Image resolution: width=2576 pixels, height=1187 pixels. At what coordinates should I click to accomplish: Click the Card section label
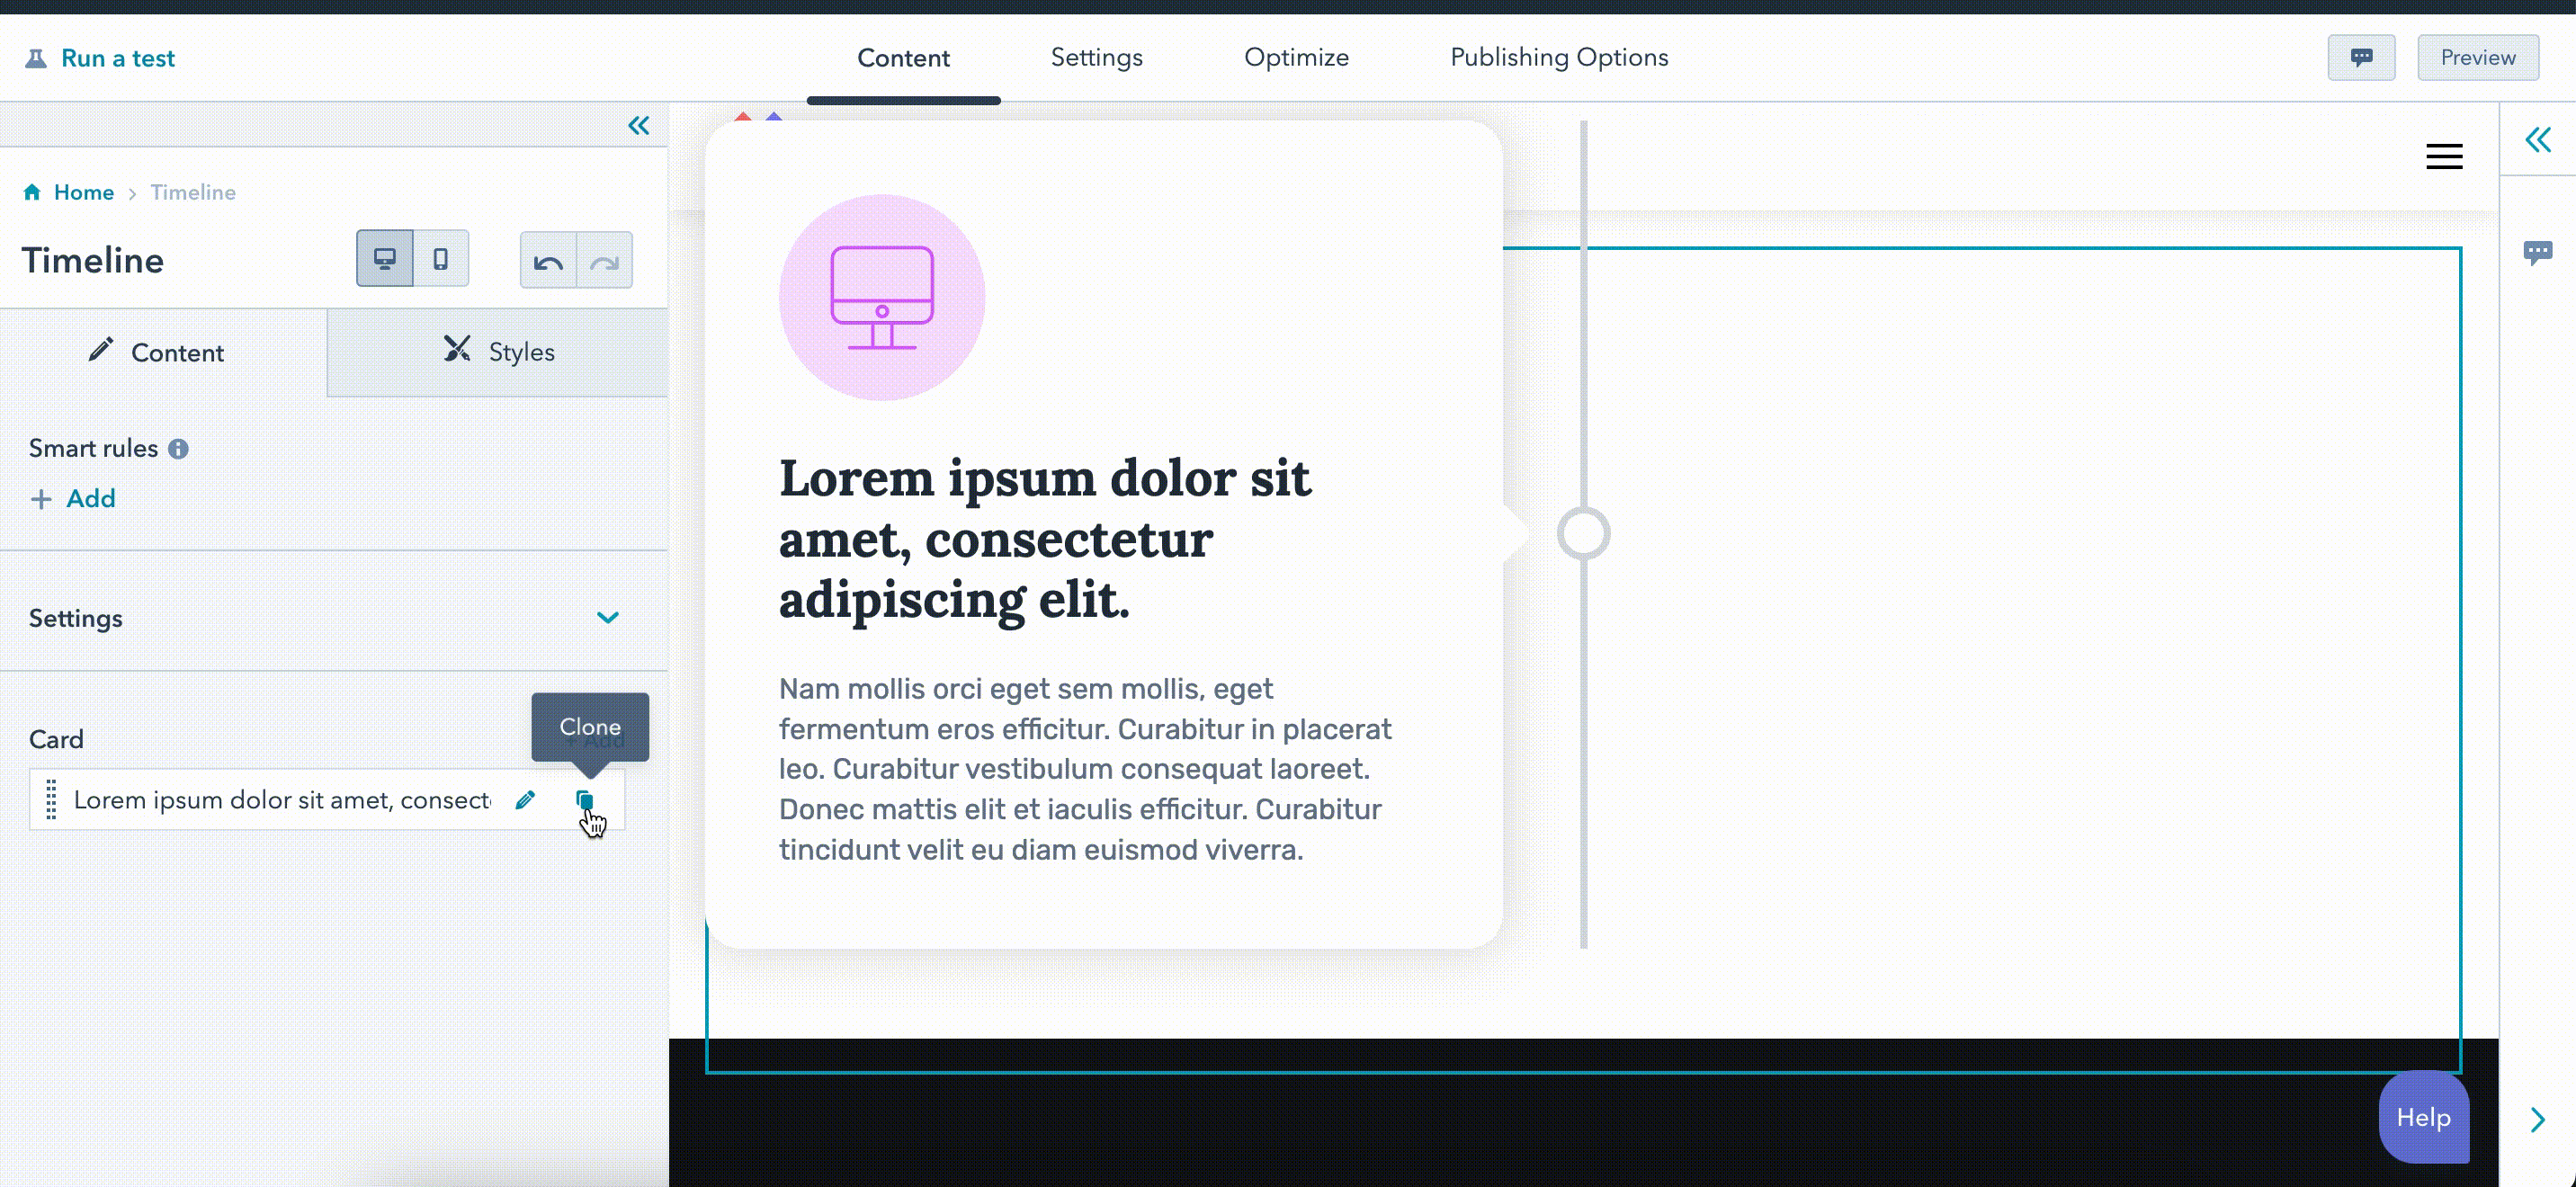click(56, 739)
